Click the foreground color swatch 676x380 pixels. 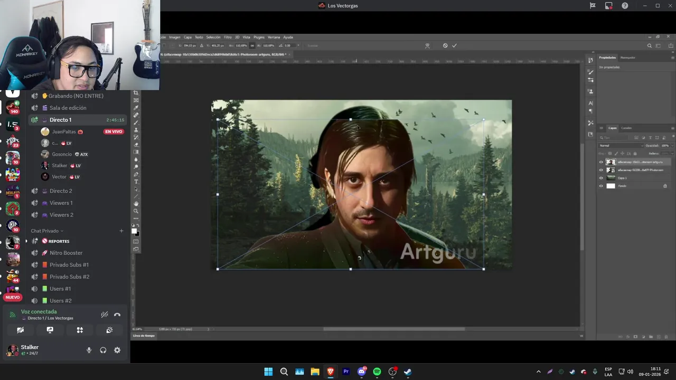pyautogui.click(x=135, y=231)
